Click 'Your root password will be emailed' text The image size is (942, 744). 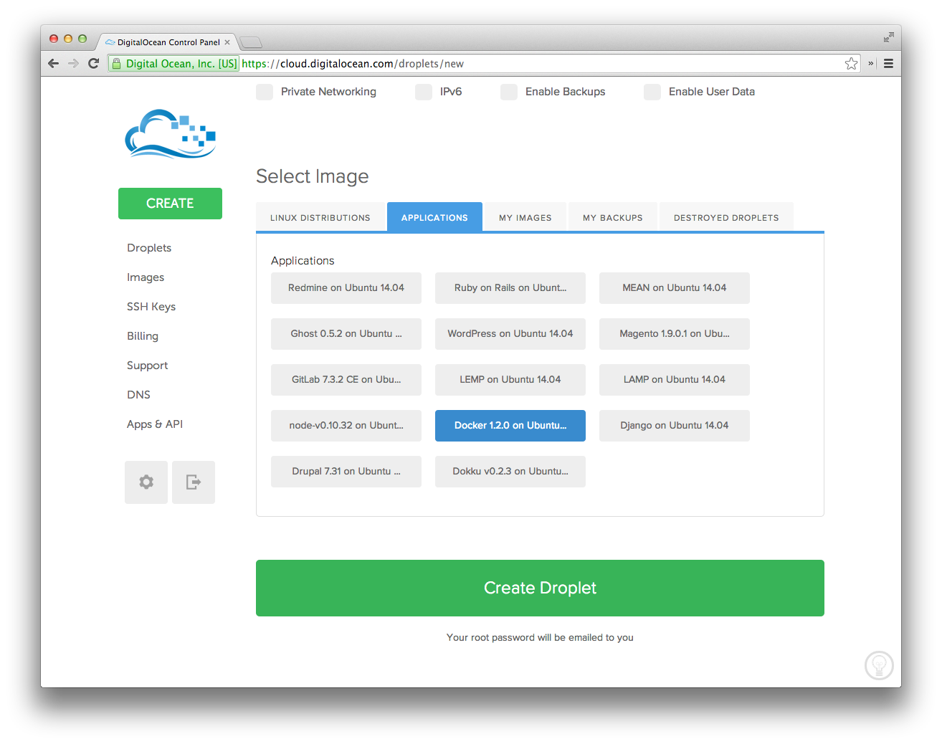[540, 637]
